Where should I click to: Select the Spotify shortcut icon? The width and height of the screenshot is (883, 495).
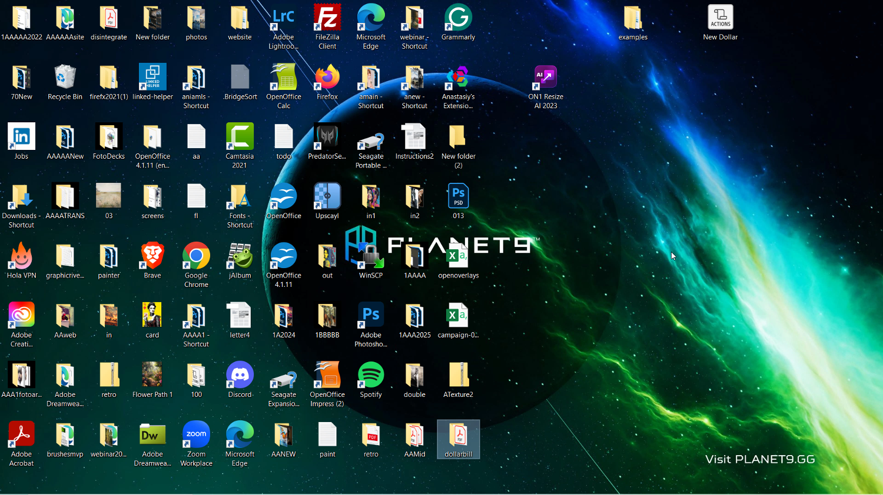click(x=371, y=376)
